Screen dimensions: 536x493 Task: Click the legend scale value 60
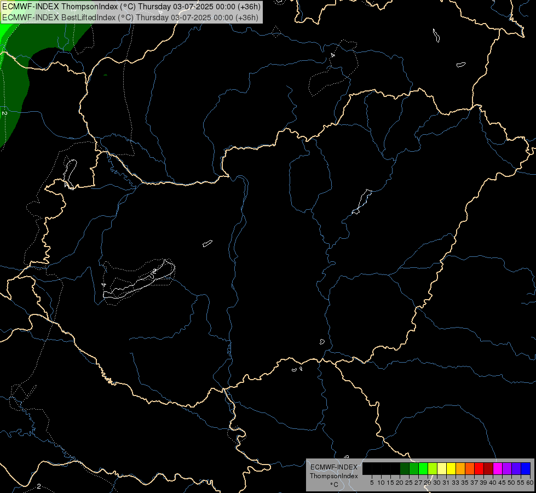tap(530, 483)
